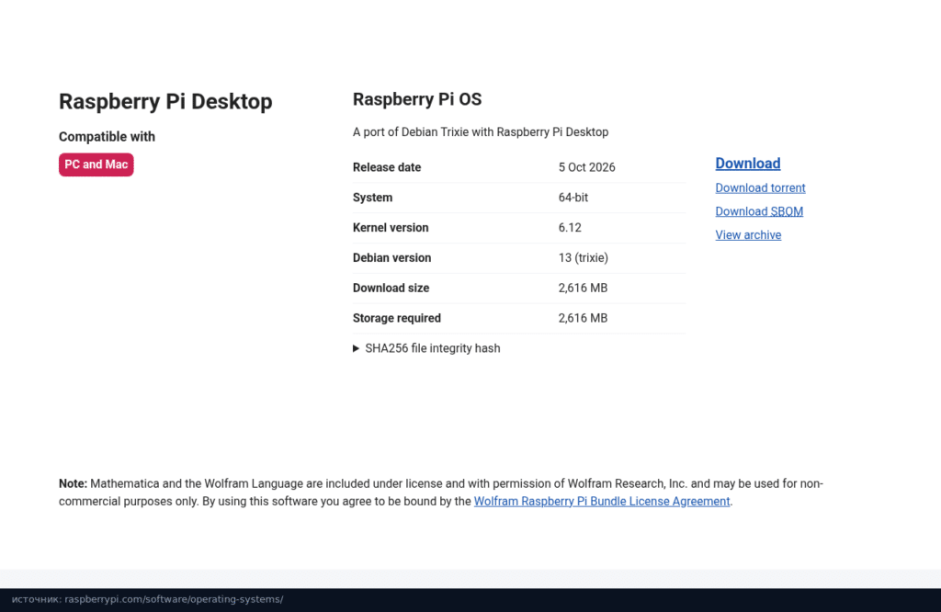
Task: Click the Kernel version value 6.12
Action: coord(570,227)
